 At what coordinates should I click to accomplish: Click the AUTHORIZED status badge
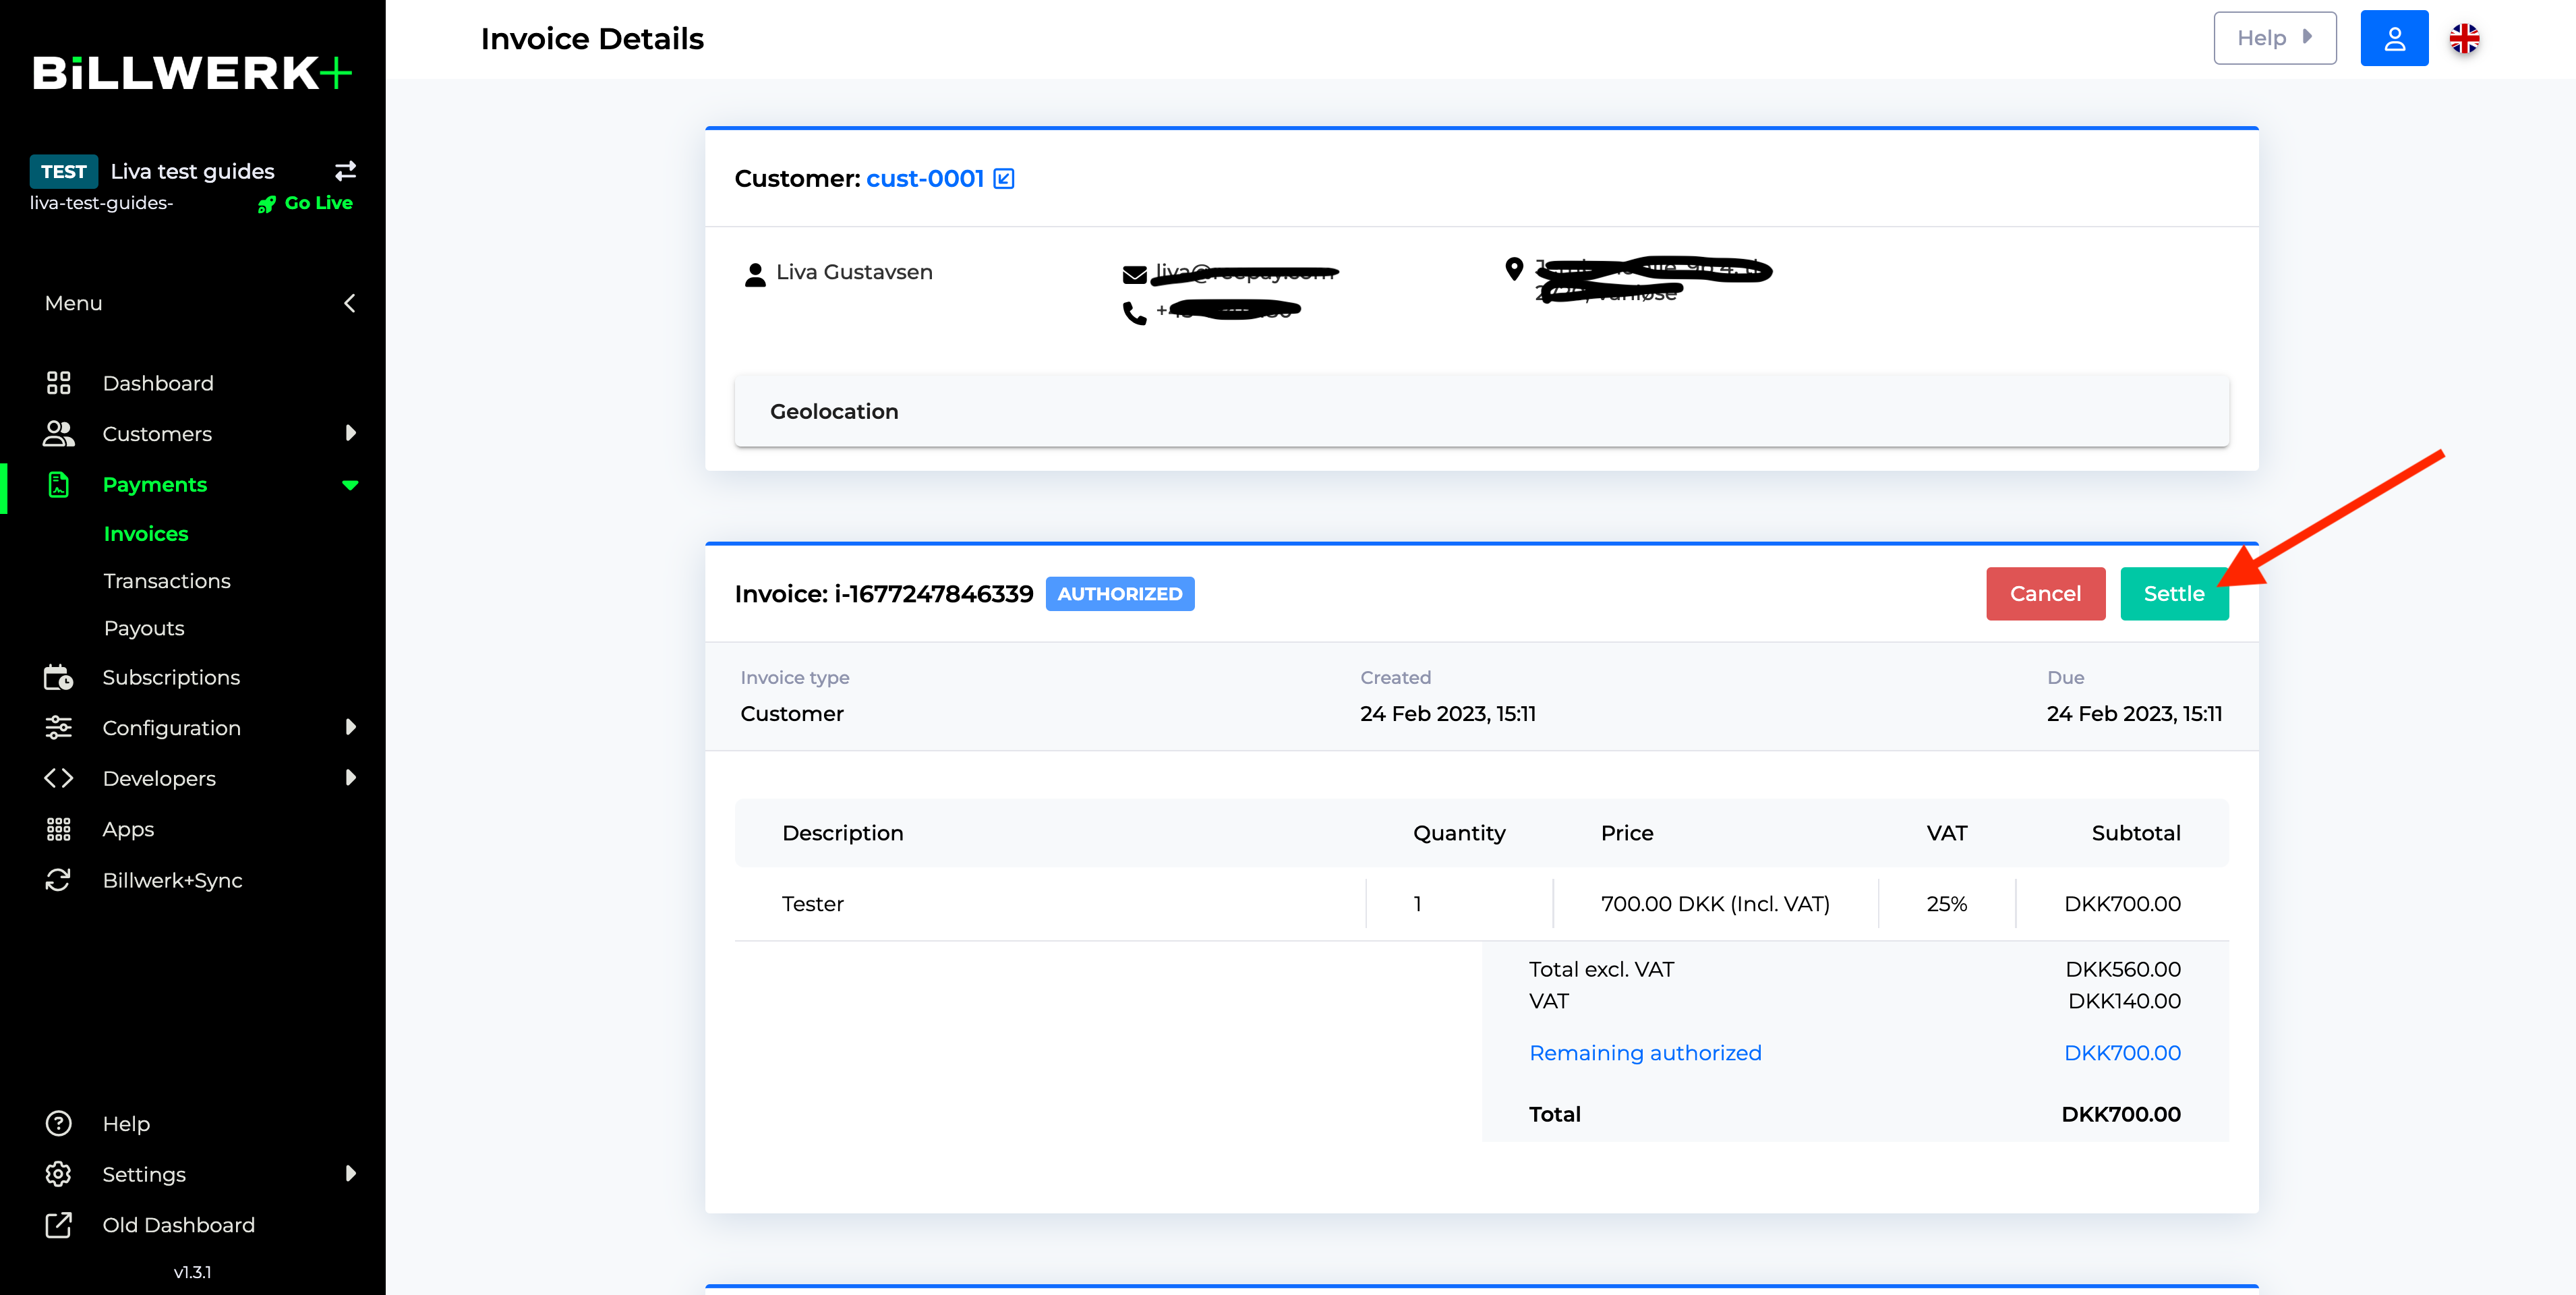[x=1119, y=594]
